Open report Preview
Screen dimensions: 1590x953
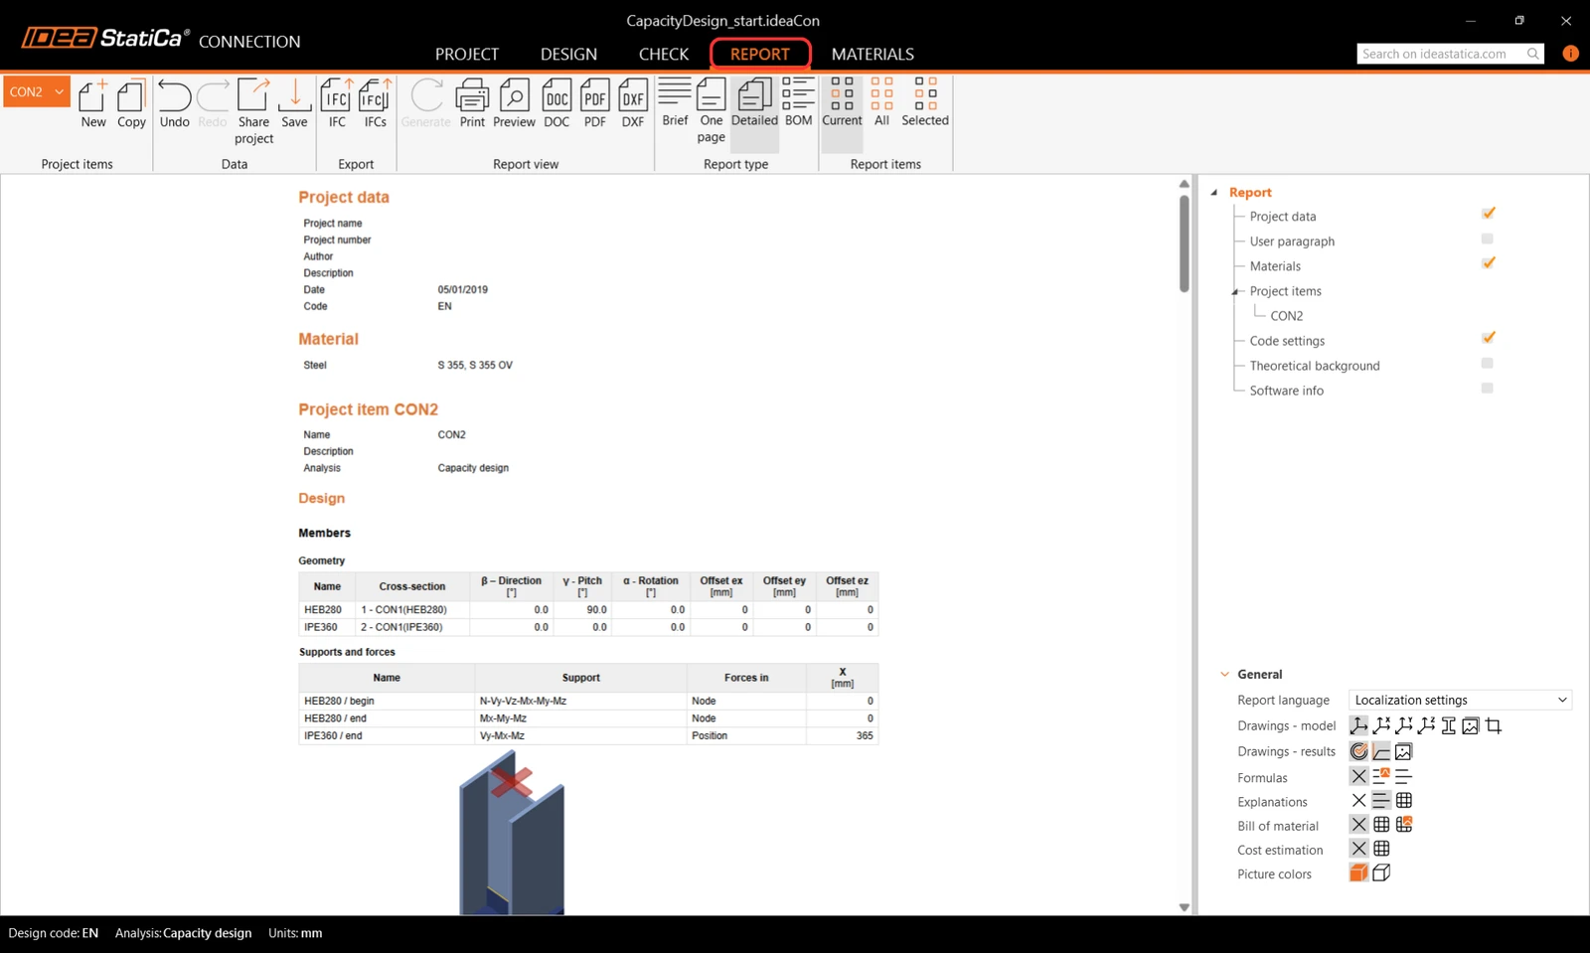[x=514, y=103]
